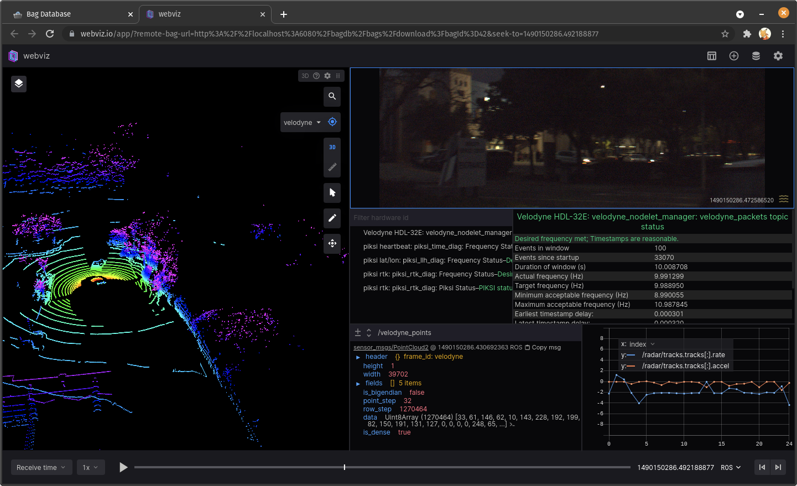Bookmark this page with the star
The height and width of the screenshot is (486, 797).
click(725, 34)
